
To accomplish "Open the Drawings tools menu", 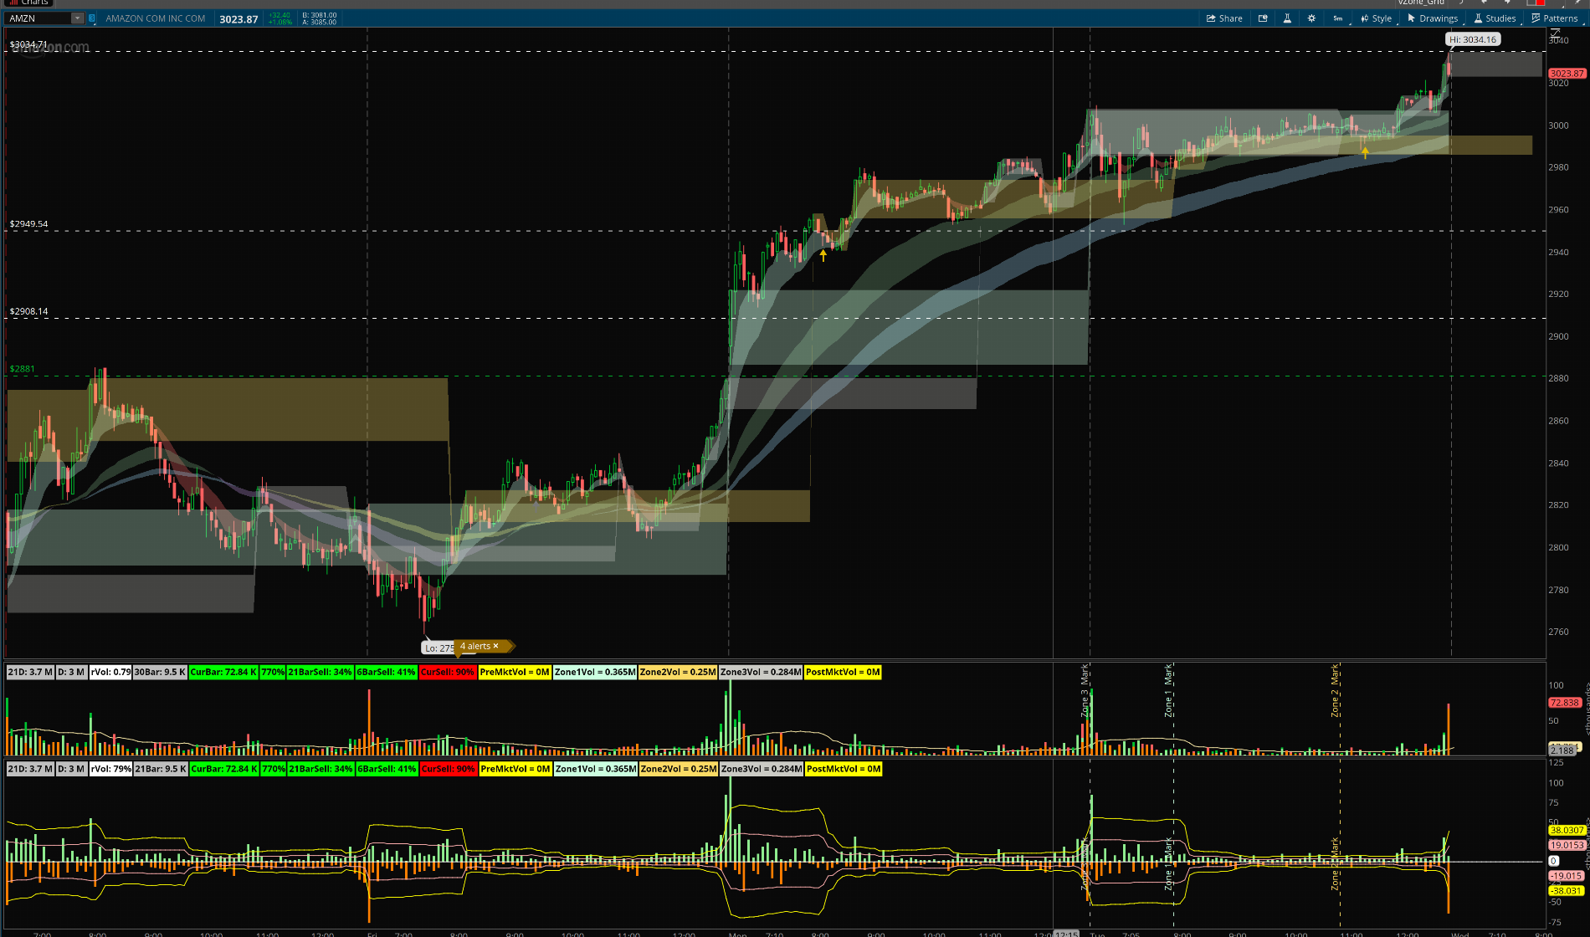I will click(1433, 18).
